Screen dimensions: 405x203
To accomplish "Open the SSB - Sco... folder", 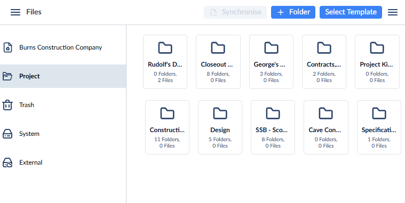I will pyautogui.click(x=273, y=127).
